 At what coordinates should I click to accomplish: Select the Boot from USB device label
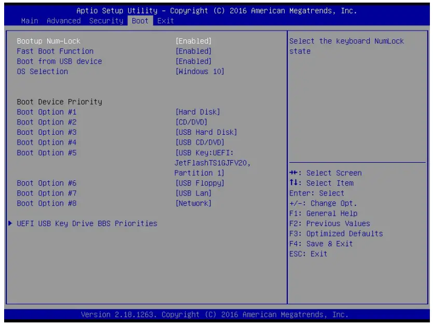tap(59, 61)
